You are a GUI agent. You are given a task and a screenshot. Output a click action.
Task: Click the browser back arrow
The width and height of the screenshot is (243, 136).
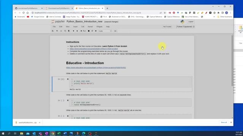15,13
